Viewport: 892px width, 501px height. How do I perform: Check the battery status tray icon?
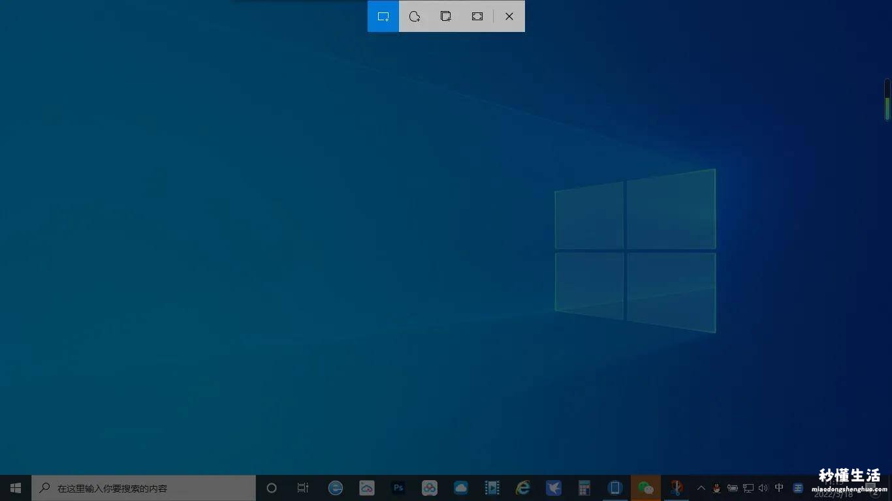pyautogui.click(x=733, y=488)
